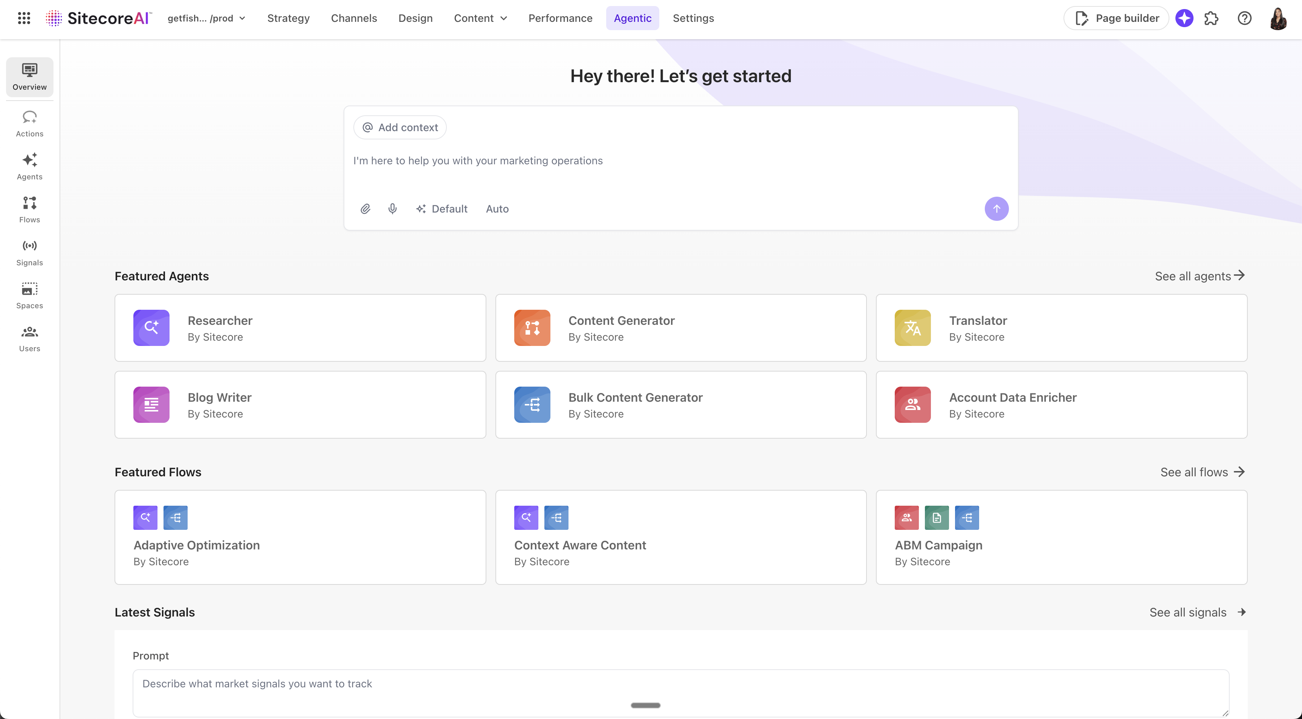Open the Users panel in the sidebar
Screen dimensions: 1302x719
click(29, 338)
